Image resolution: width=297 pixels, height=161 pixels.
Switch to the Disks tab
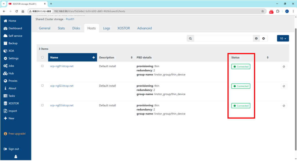click(x=76, y=28)
